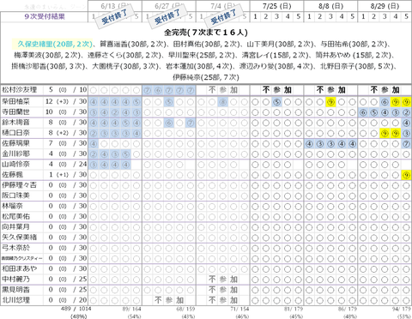The image size is (412, 319).
Task: Select the 弓木奈於 row name
Action: point(15,248)
